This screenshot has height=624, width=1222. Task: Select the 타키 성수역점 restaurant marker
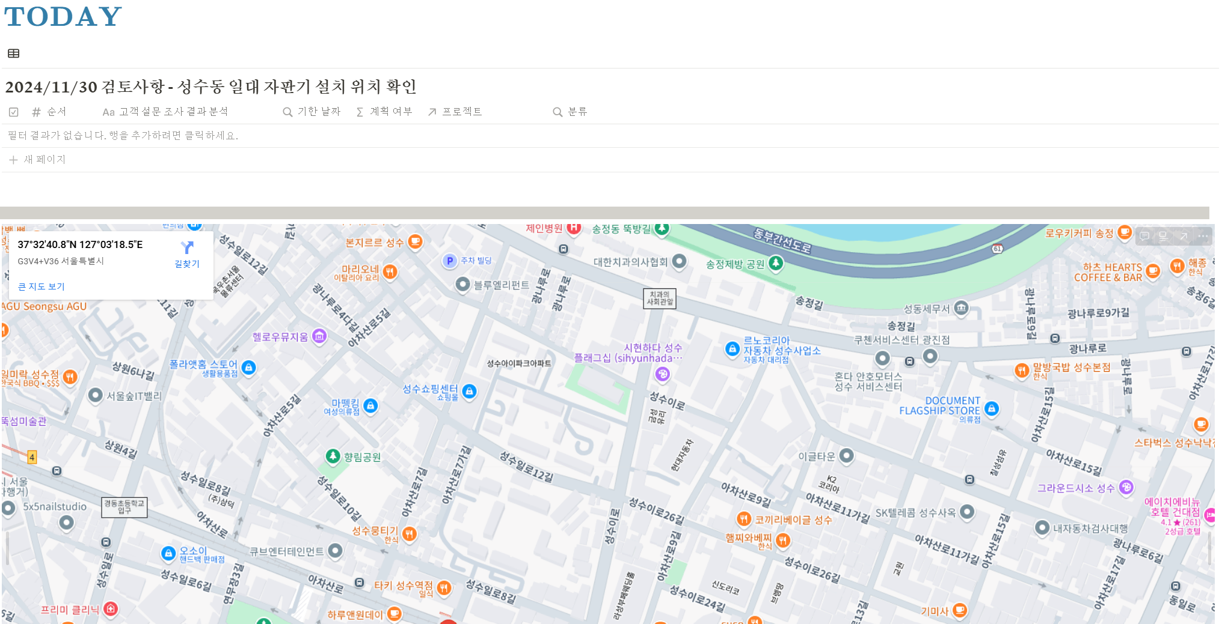click(444, 588)
